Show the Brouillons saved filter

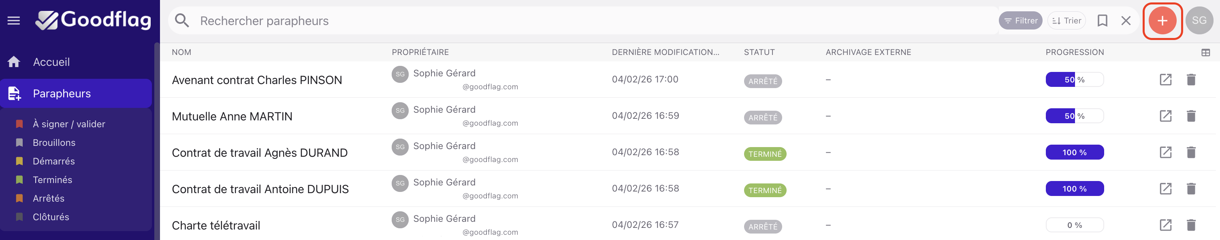(54, 143)
